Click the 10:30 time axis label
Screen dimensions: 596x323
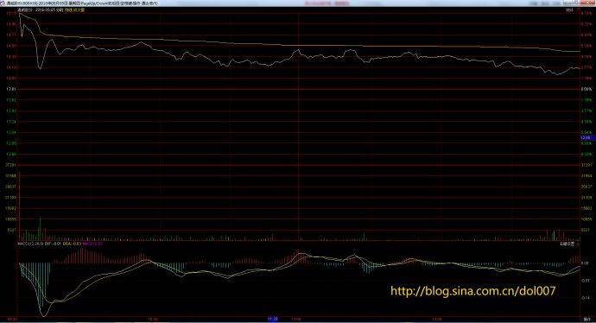point(153,319)
